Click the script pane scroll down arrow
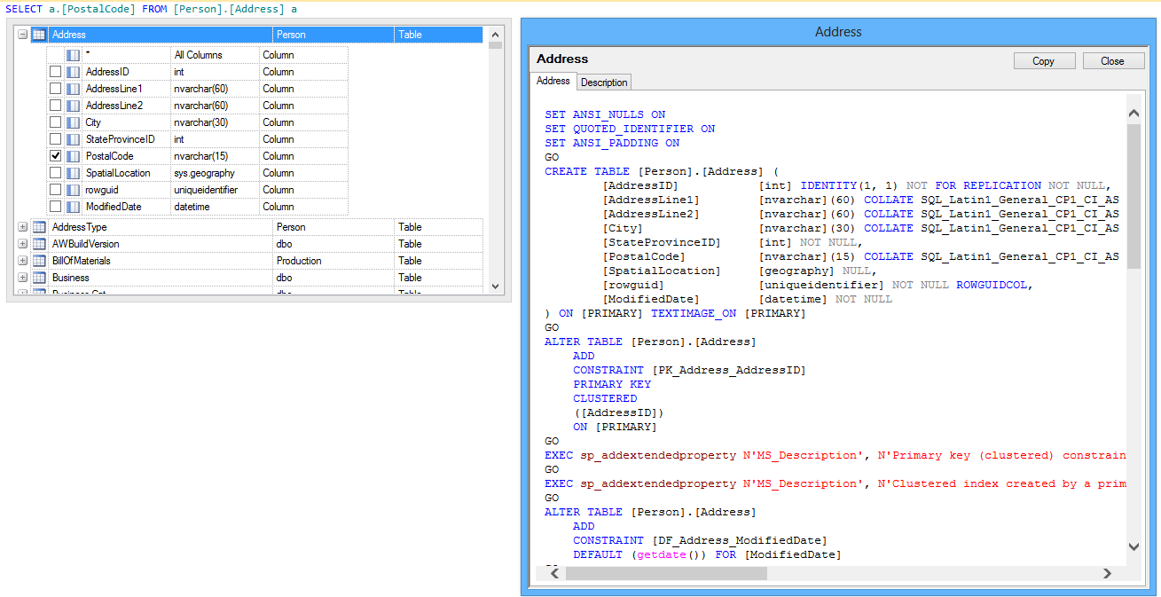The width and height of the screenshot is (1161, 597). pos(1134,546)
